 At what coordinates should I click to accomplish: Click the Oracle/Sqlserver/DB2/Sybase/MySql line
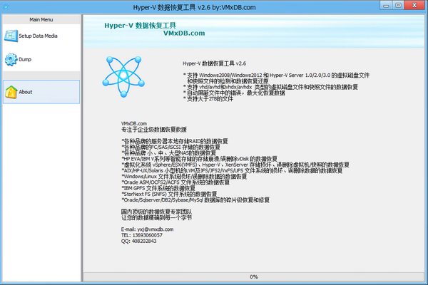195,200
